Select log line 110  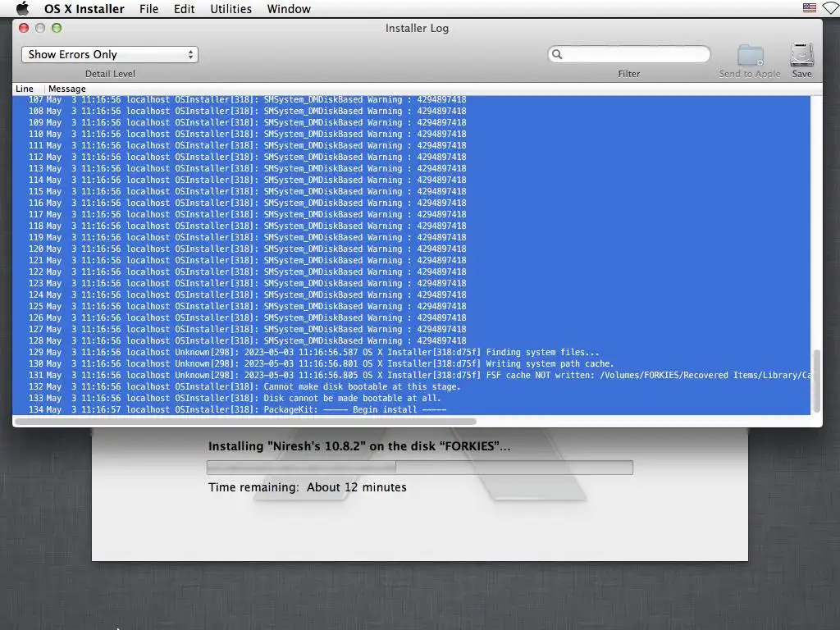point(412,134)
